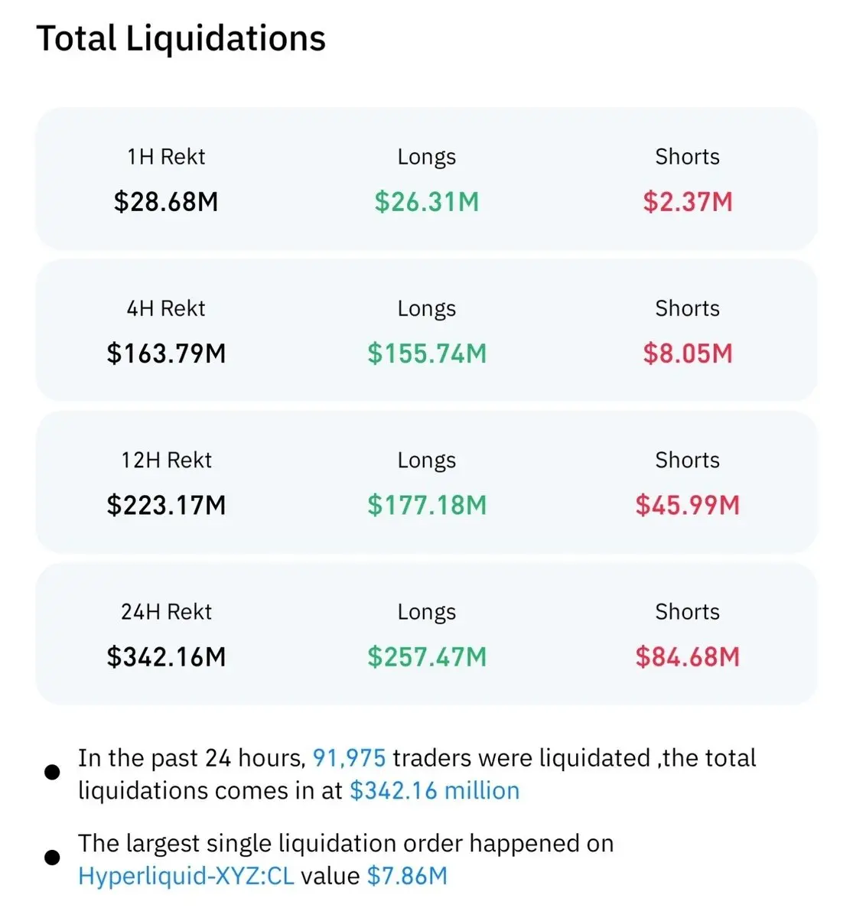This screenshot has height=918, width=853.
Task: Click the 12H Shorts $45.99M figure
Action: point(688,505)
